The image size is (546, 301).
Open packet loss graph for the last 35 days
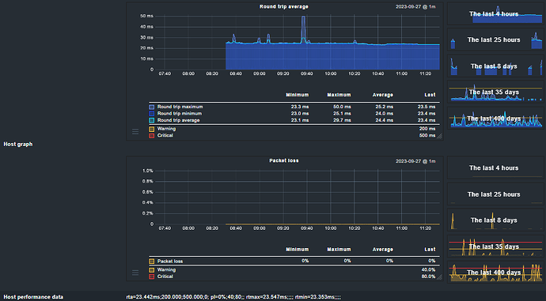click(x=495, y=246)
